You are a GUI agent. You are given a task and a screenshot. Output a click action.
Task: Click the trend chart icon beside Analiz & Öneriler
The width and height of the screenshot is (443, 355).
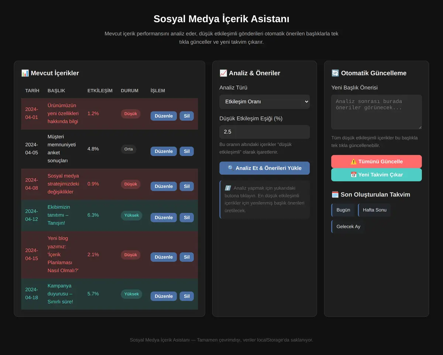point(223,73)
